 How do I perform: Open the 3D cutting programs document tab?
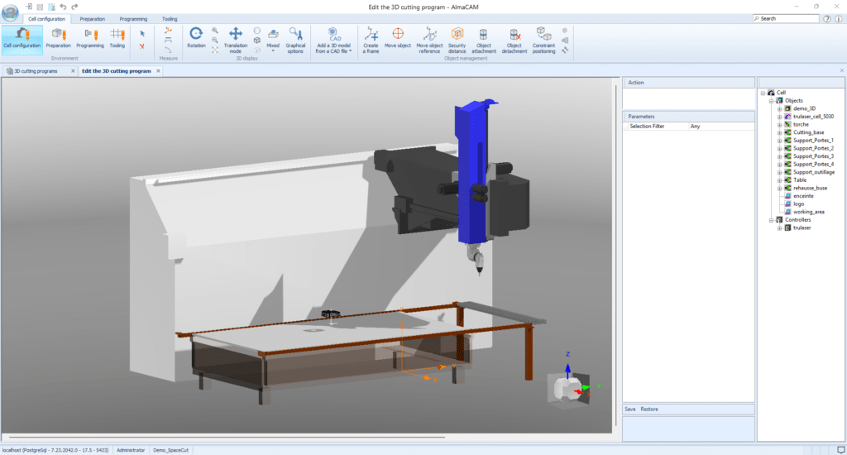pos(36,71)
